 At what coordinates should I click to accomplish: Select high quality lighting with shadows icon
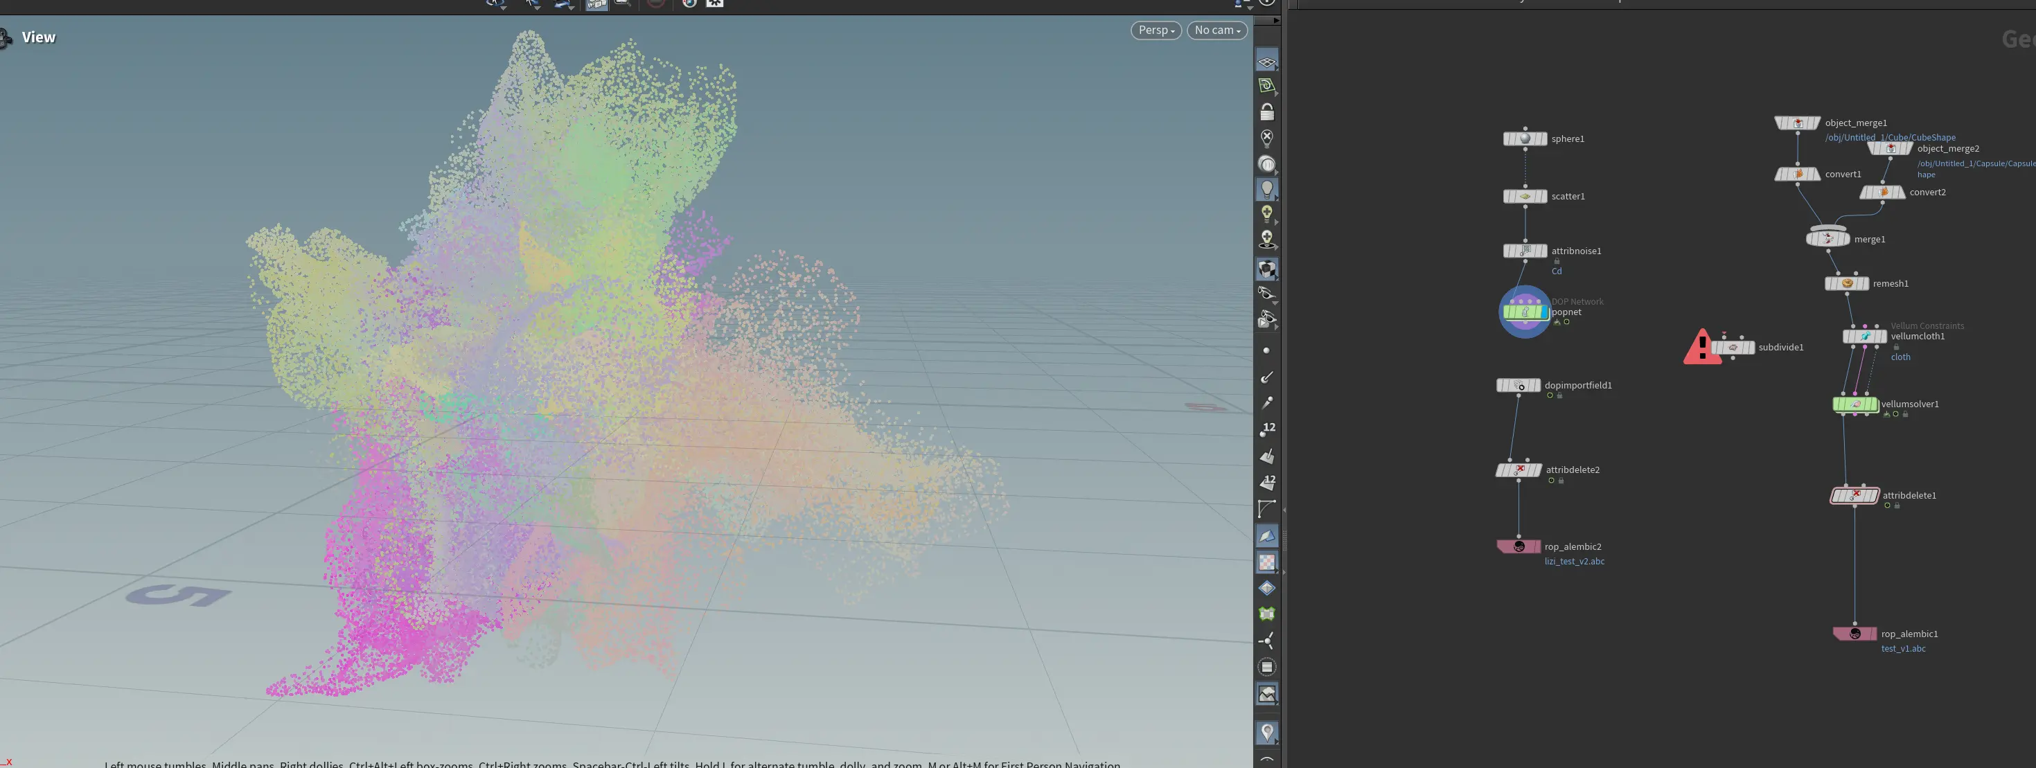(x=1267, y=240)
